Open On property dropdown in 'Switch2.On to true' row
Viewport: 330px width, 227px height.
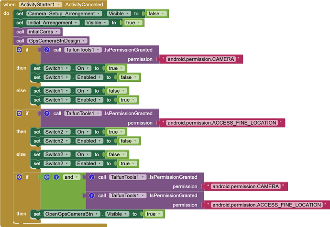pos(83,132)
